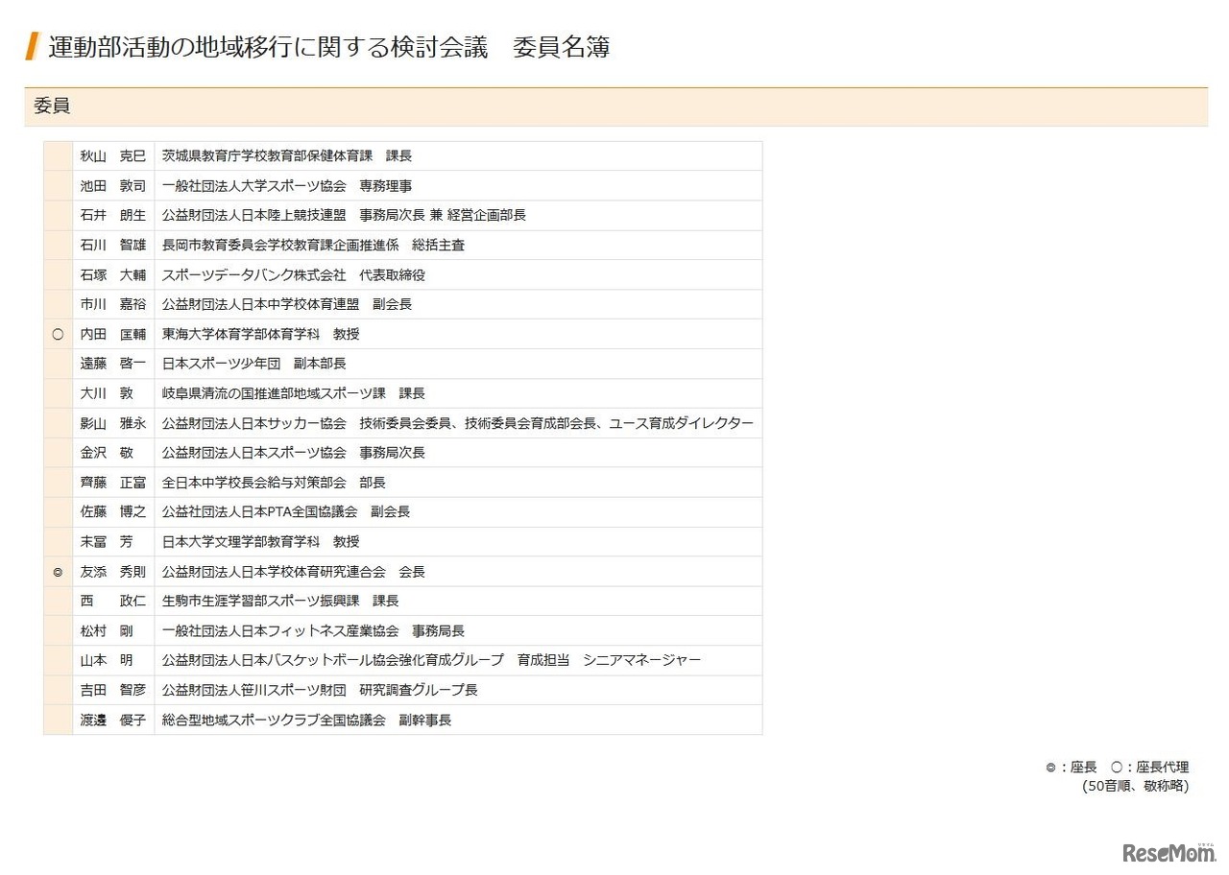
Task: Select the row for 池田 敦司
Action: click(x=401, y=185)
